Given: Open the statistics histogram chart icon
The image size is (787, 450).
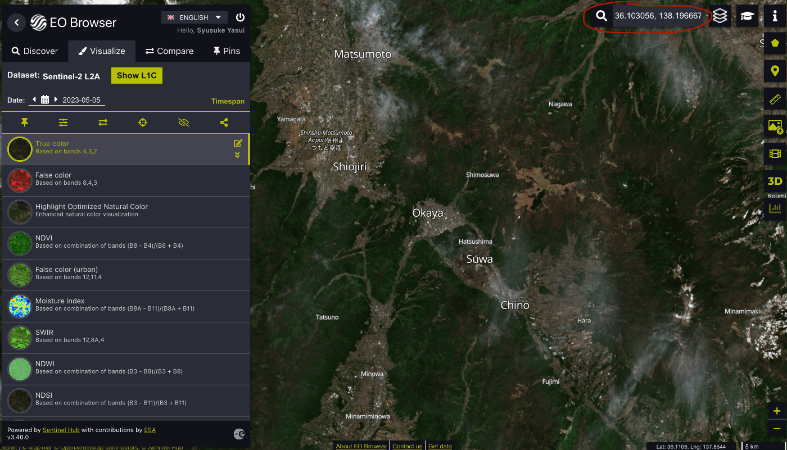Looking at the screenshot, I should pos(775,208).
